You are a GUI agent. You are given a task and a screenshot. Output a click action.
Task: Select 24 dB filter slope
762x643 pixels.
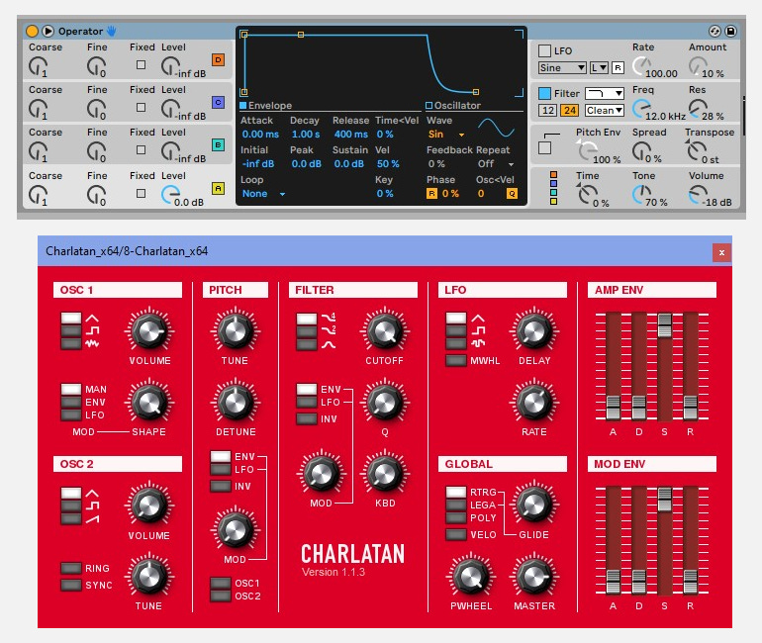(570, 110)
